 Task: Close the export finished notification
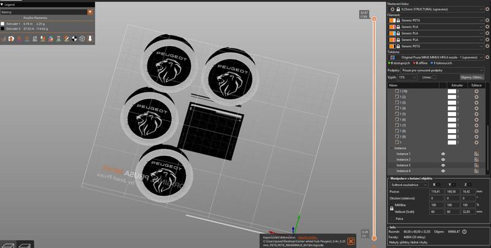(x=351, y=241)
